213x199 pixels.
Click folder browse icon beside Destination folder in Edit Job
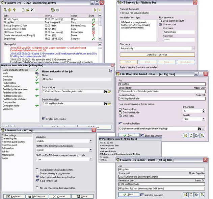tap(109, 104)
